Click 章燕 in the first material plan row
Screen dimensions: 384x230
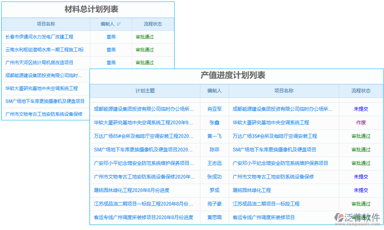[111, 37]
